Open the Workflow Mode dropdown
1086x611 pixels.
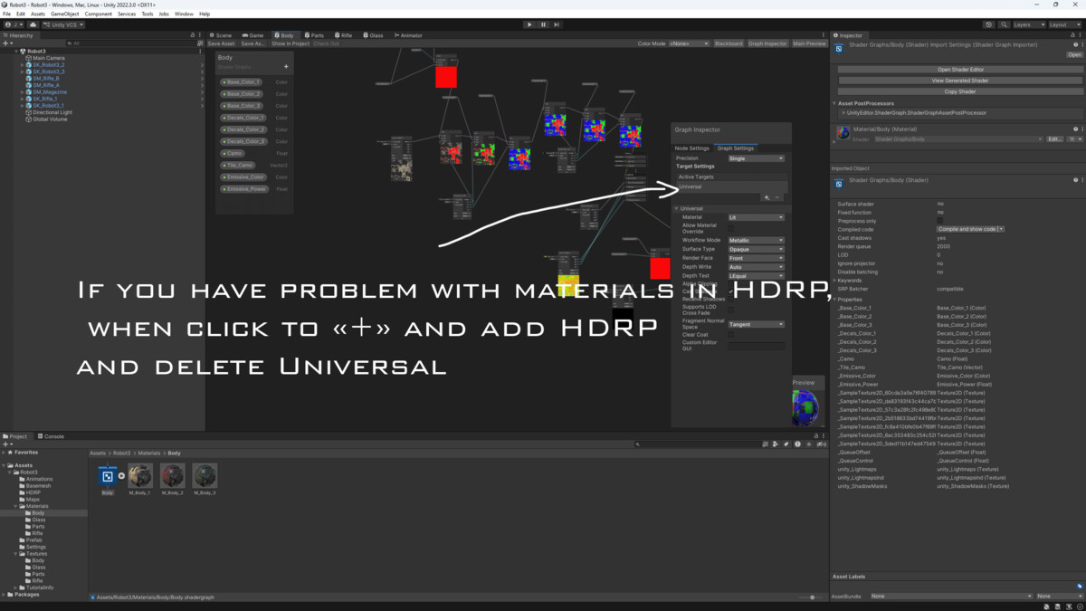[x=756, y=240]
